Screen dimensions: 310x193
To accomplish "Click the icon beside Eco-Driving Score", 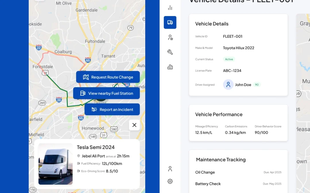I will [x=78, y=171].
